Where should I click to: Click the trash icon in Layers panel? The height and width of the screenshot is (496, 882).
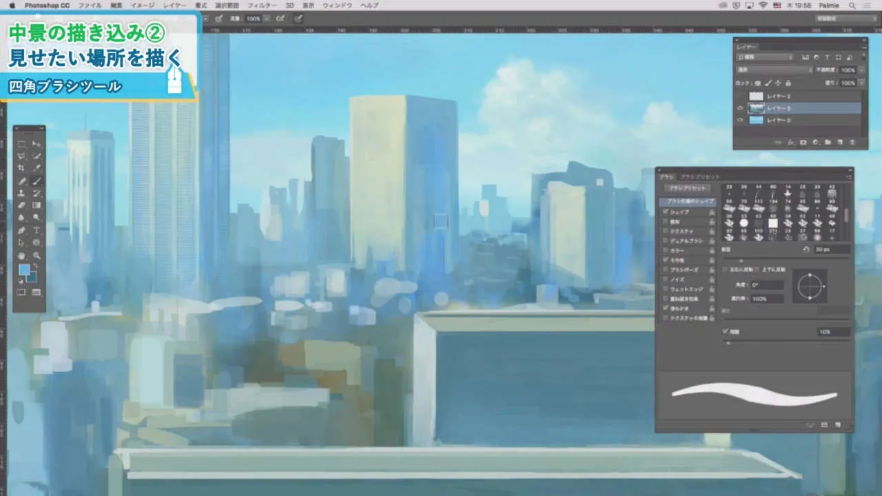pyautogui.click(x=852, y=143)
